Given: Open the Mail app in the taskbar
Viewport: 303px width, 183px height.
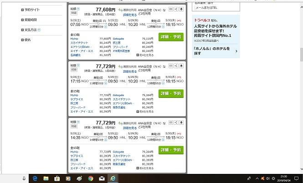Looking at the screenshot, I should pos(102,178).
